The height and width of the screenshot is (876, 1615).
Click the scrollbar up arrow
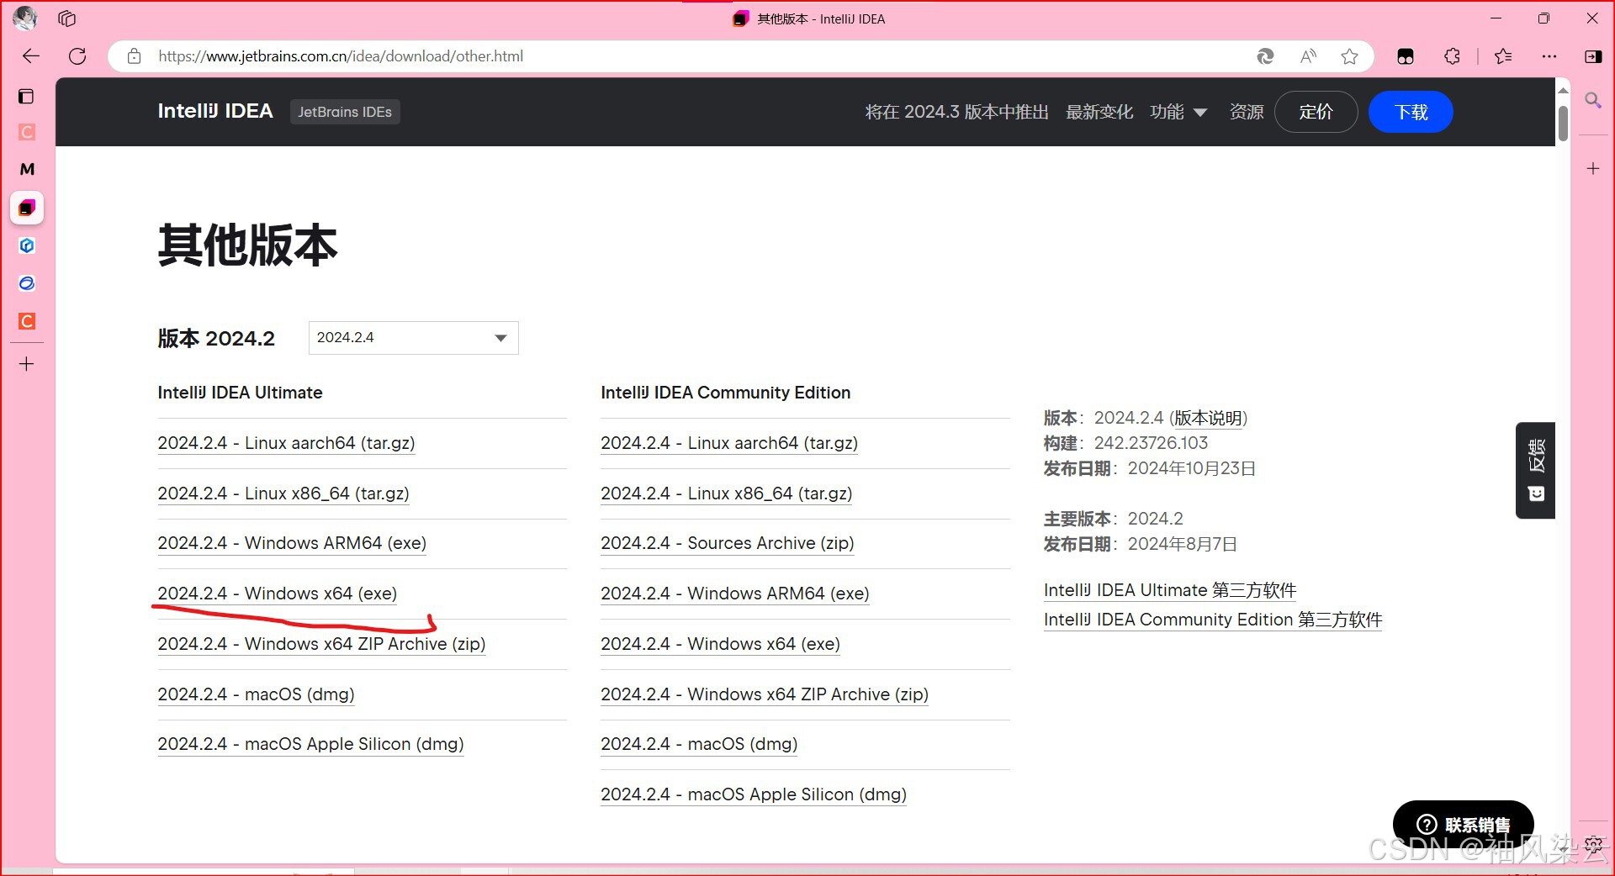click(x=1563, y=90)
